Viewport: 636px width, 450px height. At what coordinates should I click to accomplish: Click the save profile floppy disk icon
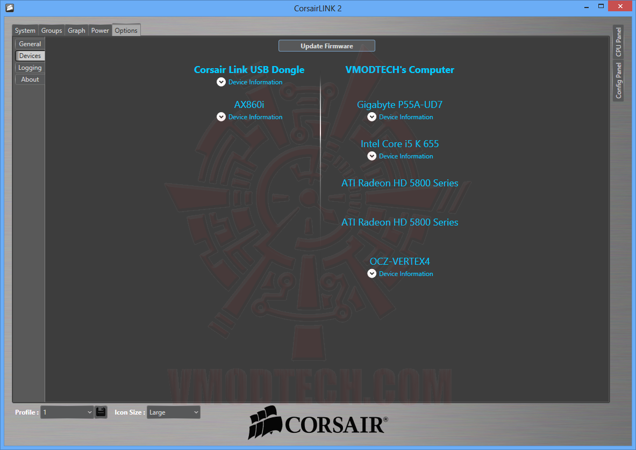(101, 412)
